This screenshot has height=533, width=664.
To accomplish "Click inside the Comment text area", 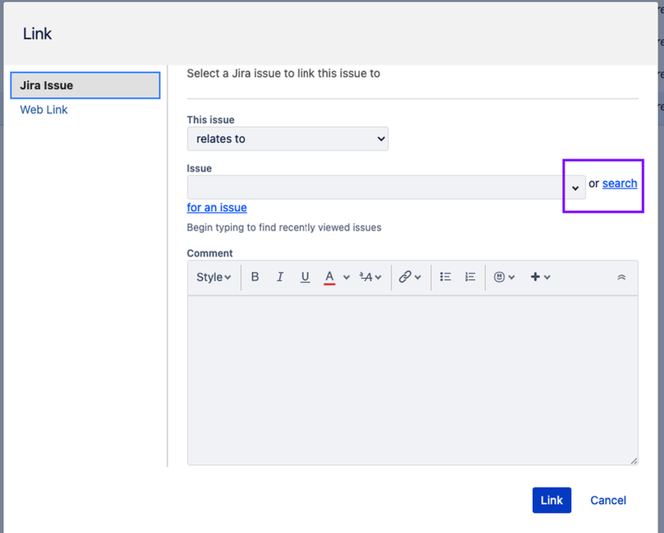I will pyautogui.click(x=412, y=380).
